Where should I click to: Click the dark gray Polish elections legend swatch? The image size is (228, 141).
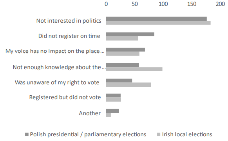point(27,134)
